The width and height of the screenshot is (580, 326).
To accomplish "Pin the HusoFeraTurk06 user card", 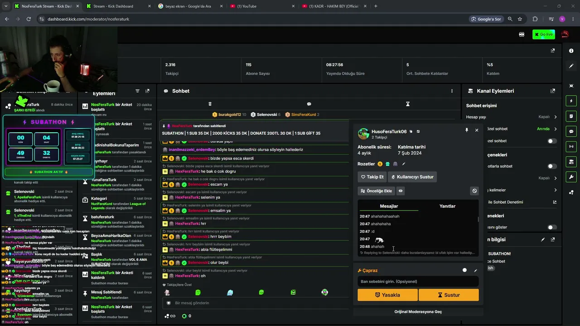I will coord(466,130).
